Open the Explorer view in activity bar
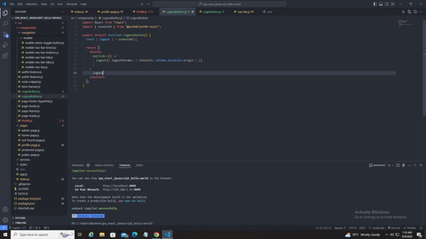 (x=5, y=13)
